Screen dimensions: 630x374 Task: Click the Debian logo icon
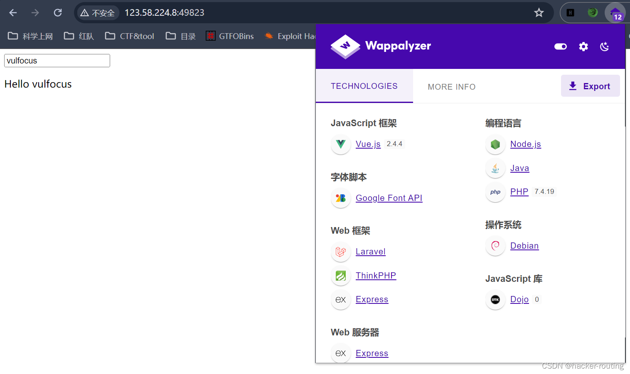point(495,246)
